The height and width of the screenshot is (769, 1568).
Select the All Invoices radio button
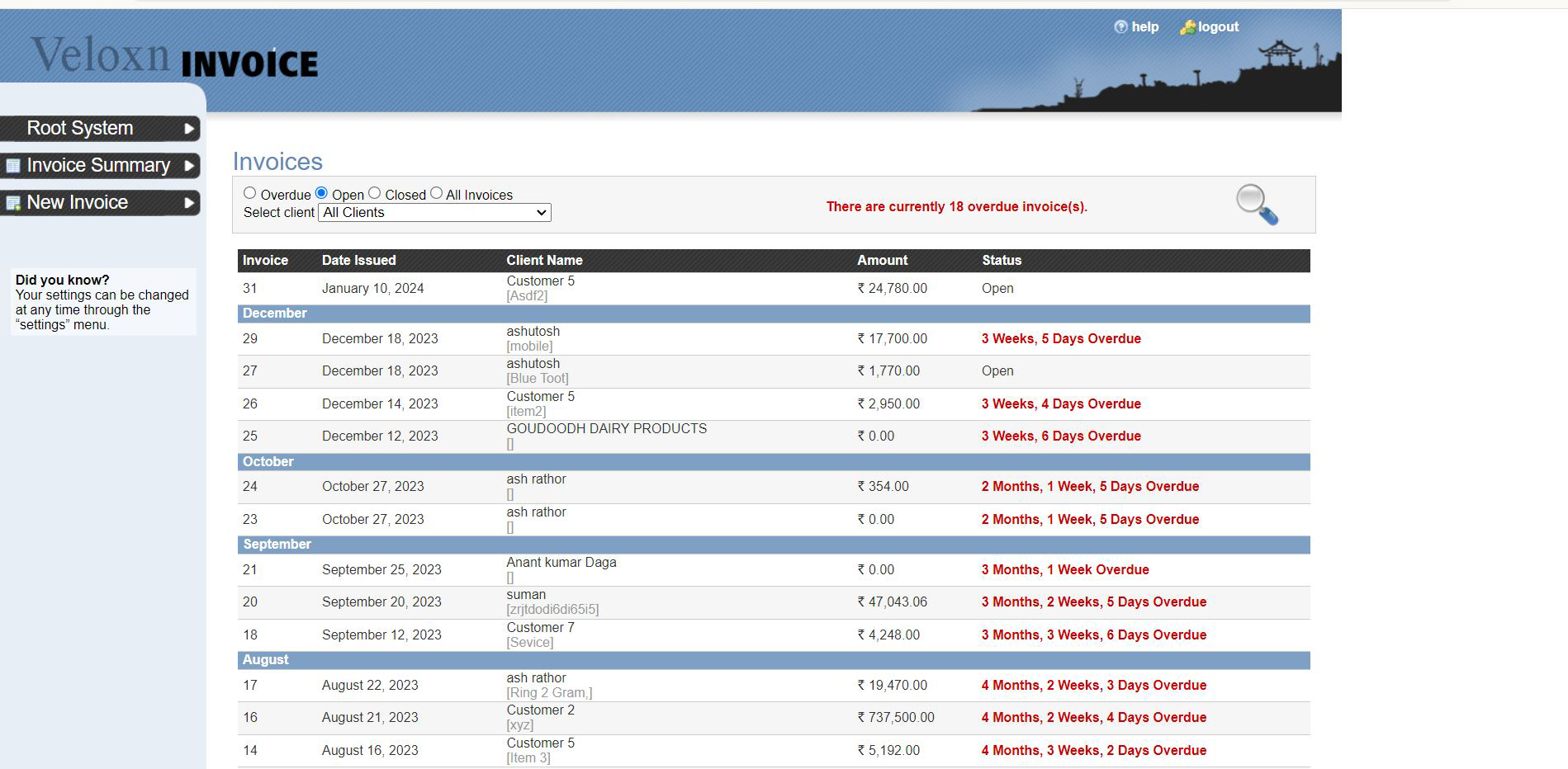(x=437, y=193)
